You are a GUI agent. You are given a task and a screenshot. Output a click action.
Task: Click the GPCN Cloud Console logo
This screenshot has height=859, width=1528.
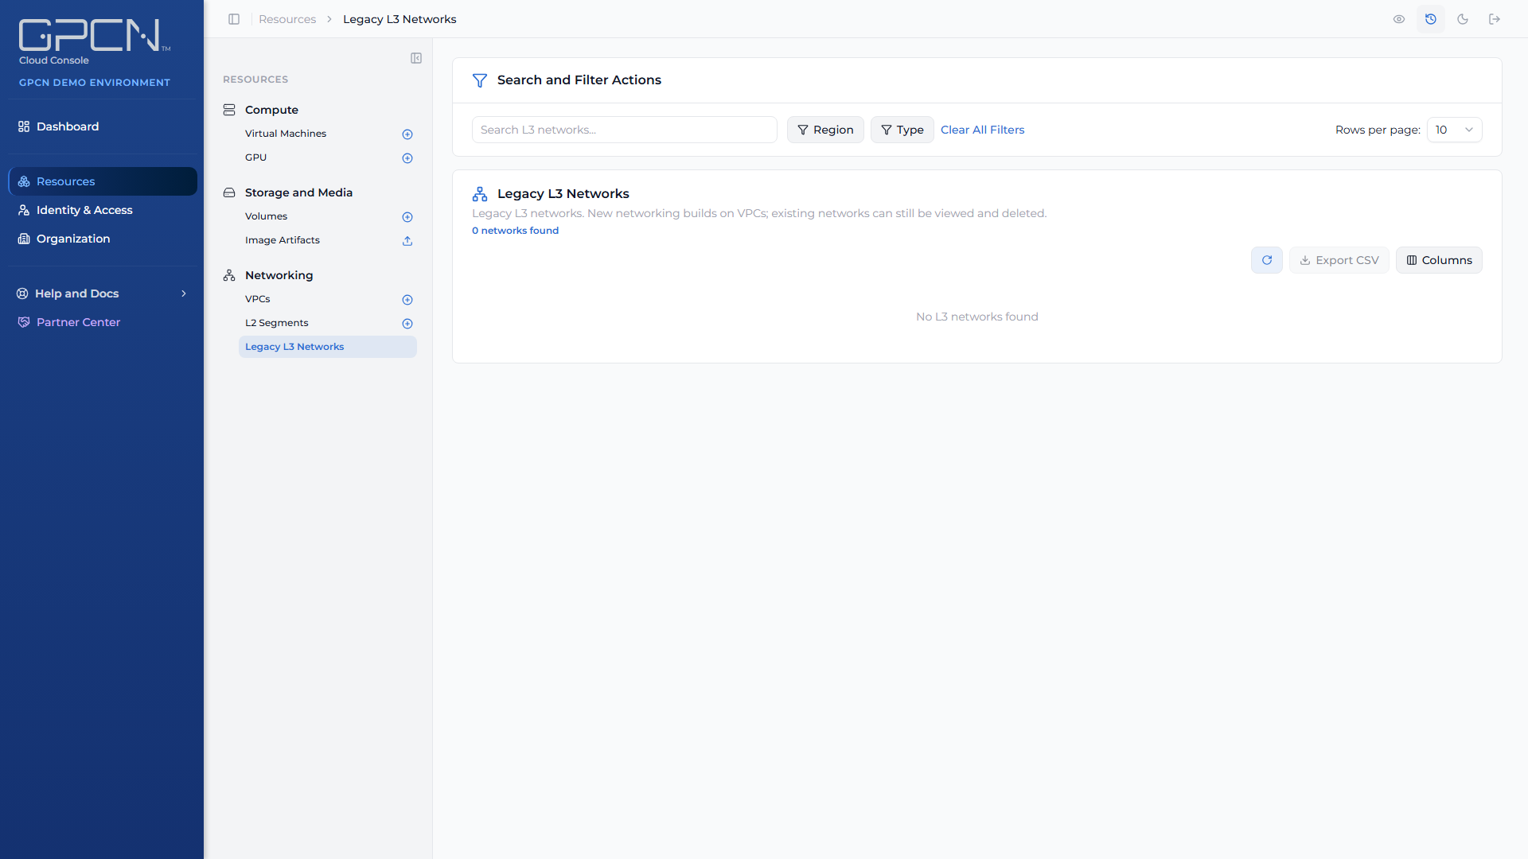coord(94,41)
